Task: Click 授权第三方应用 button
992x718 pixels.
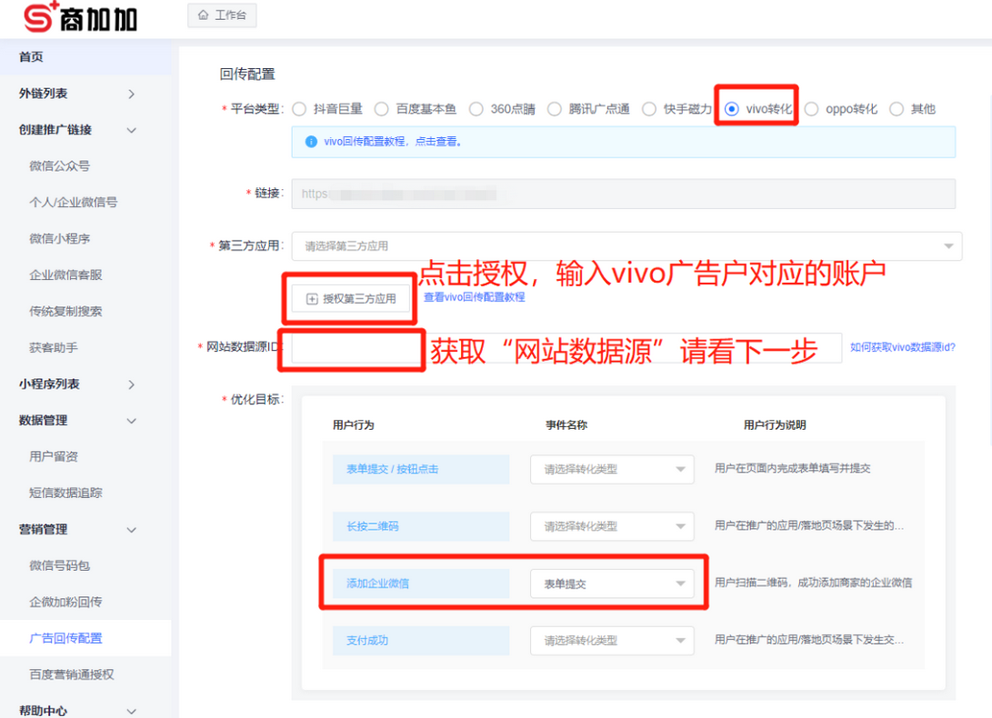Action: (351, 299)
